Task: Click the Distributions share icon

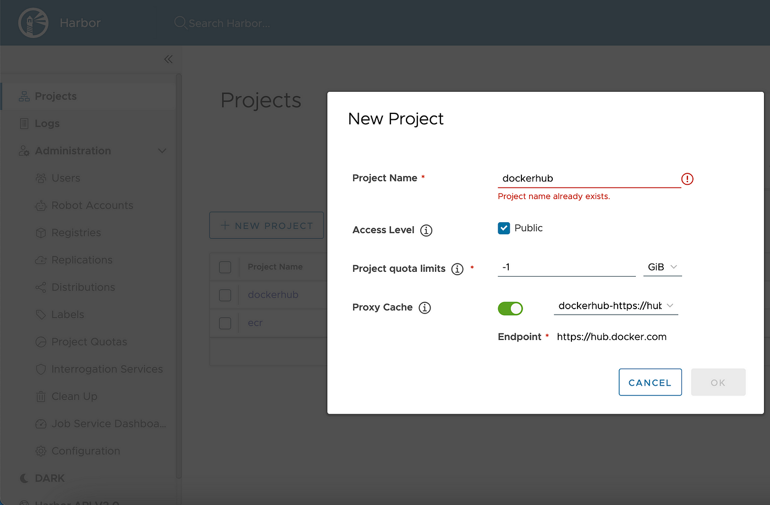Action: (41, 287)
